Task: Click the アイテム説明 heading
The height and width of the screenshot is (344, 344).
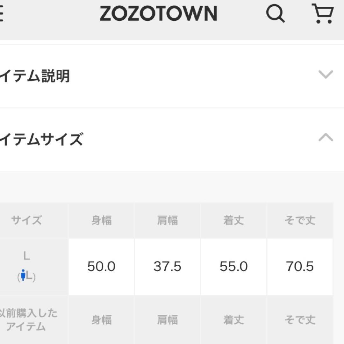Action: 35,76
